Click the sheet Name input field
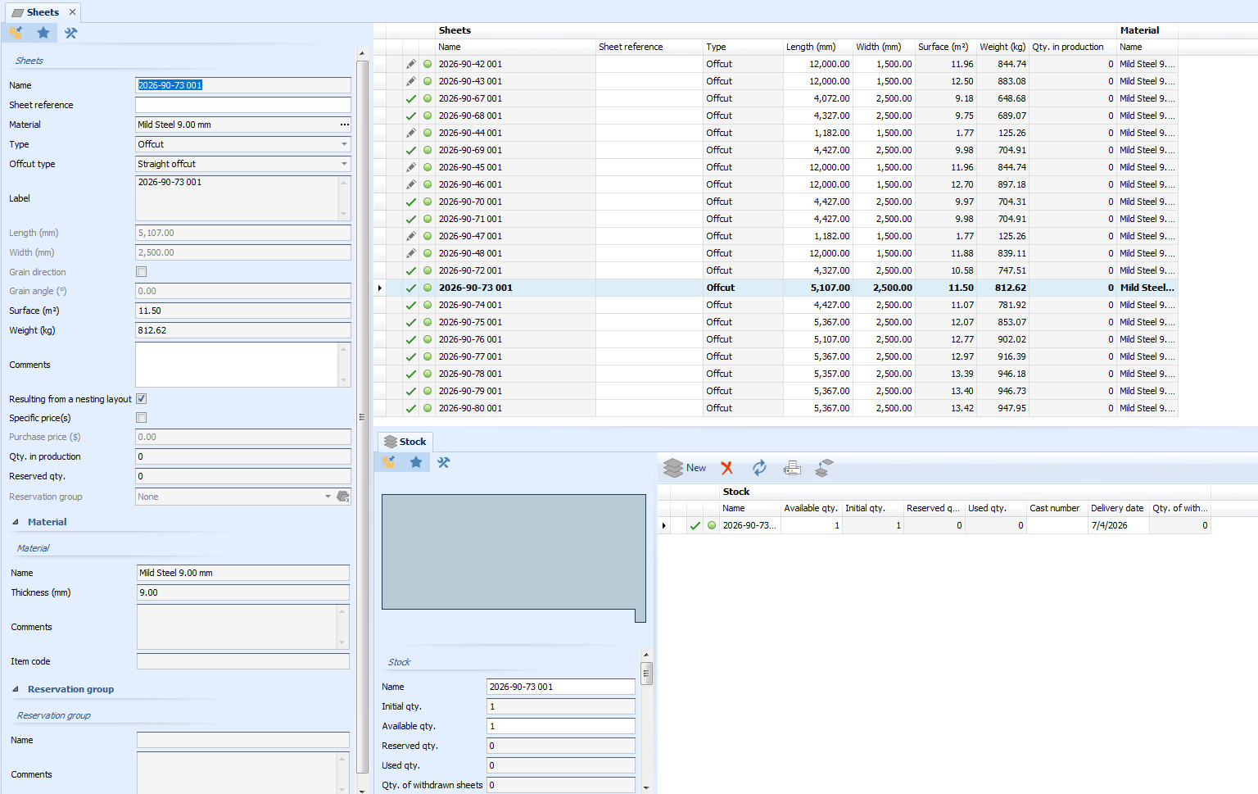 coord(243,85)
